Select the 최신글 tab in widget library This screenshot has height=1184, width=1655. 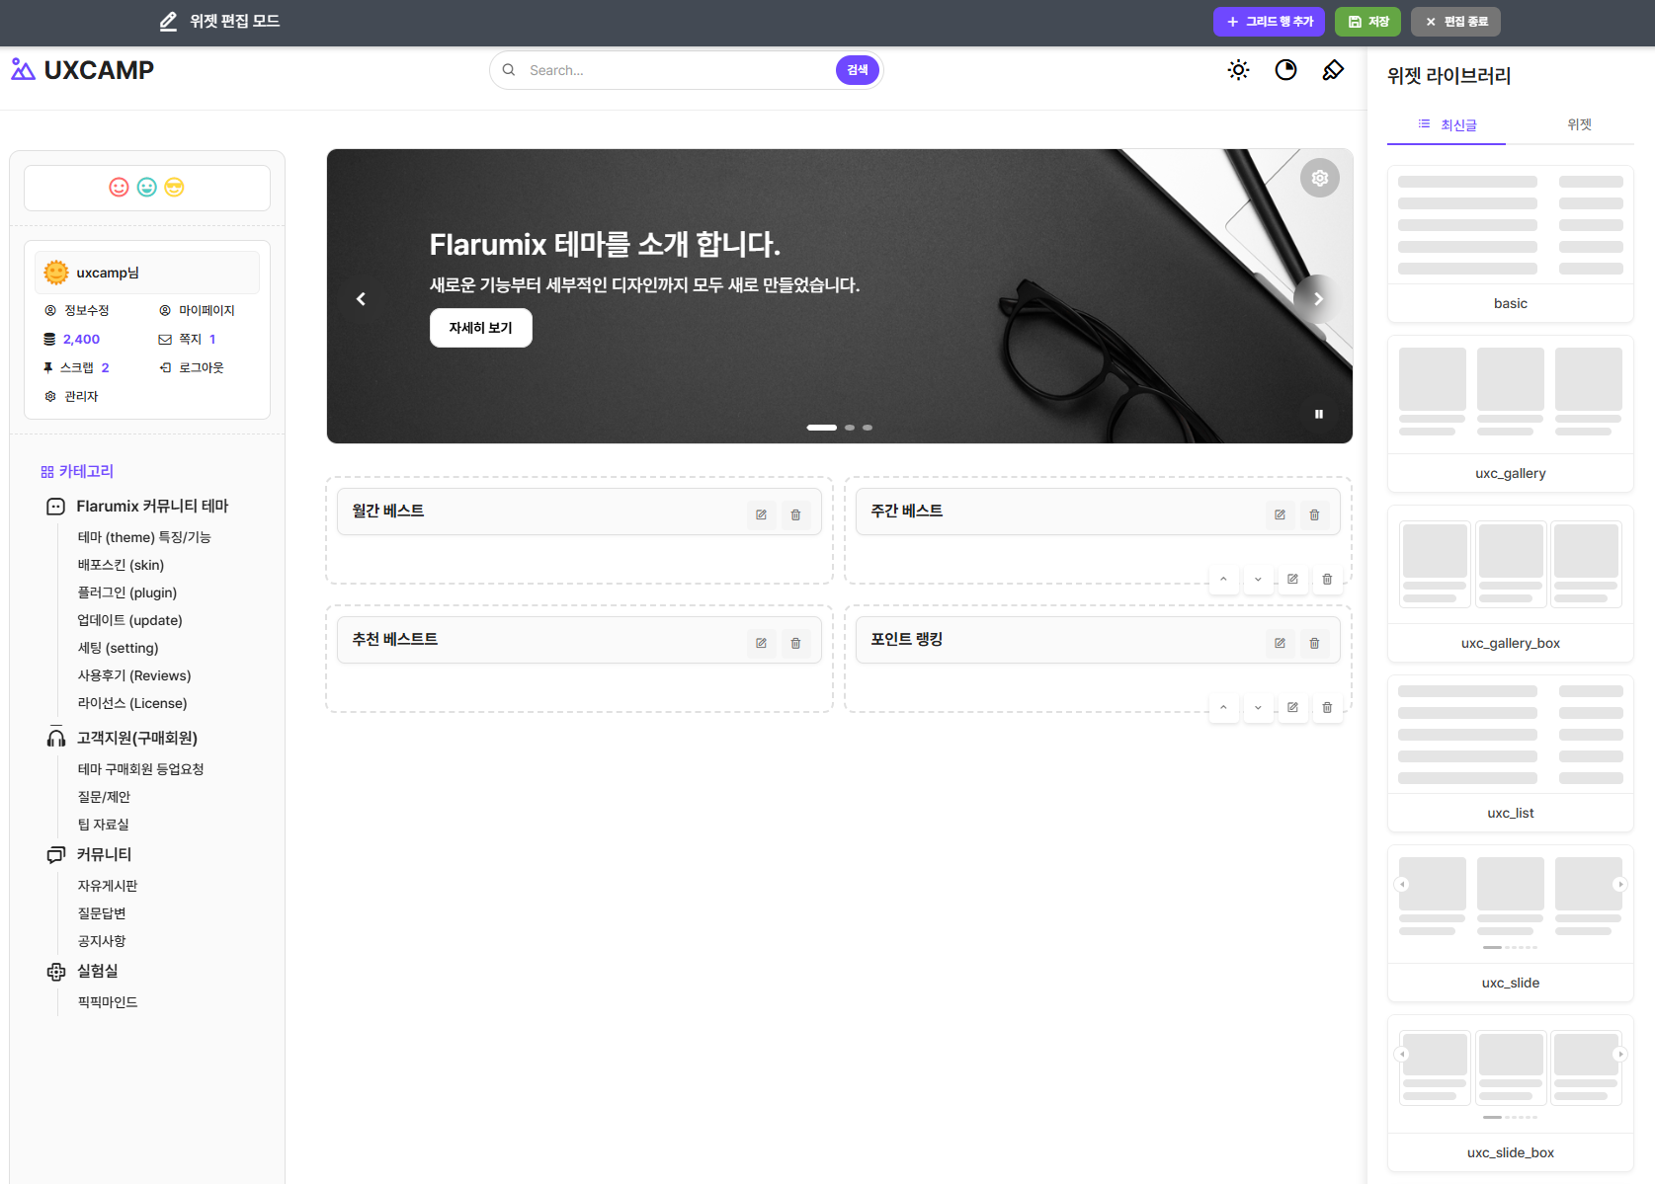1448,125
